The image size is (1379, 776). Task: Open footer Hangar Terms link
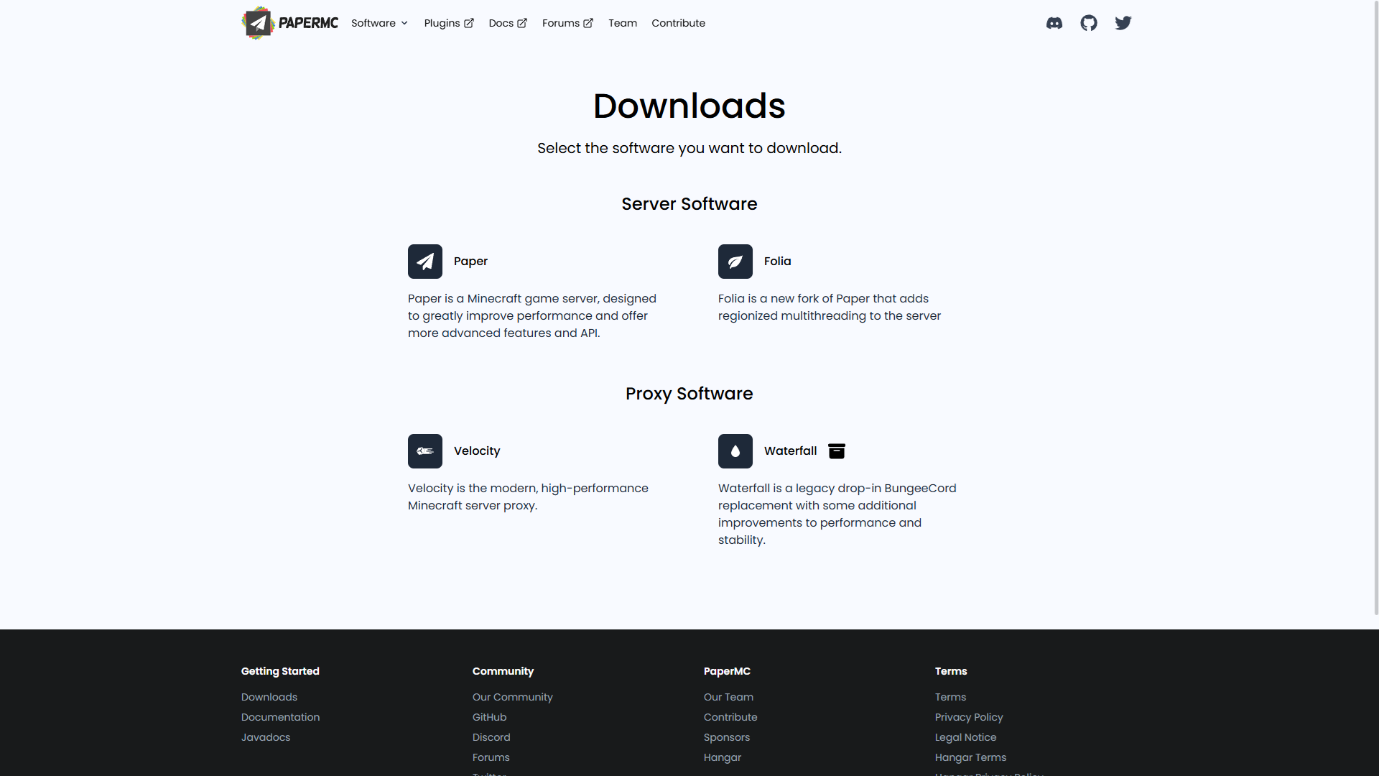(x=970, y=757)
